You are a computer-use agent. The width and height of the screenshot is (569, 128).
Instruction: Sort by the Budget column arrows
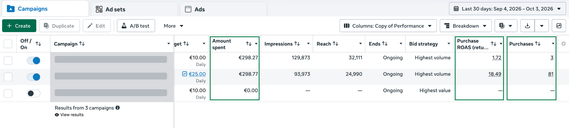(186, 44)
